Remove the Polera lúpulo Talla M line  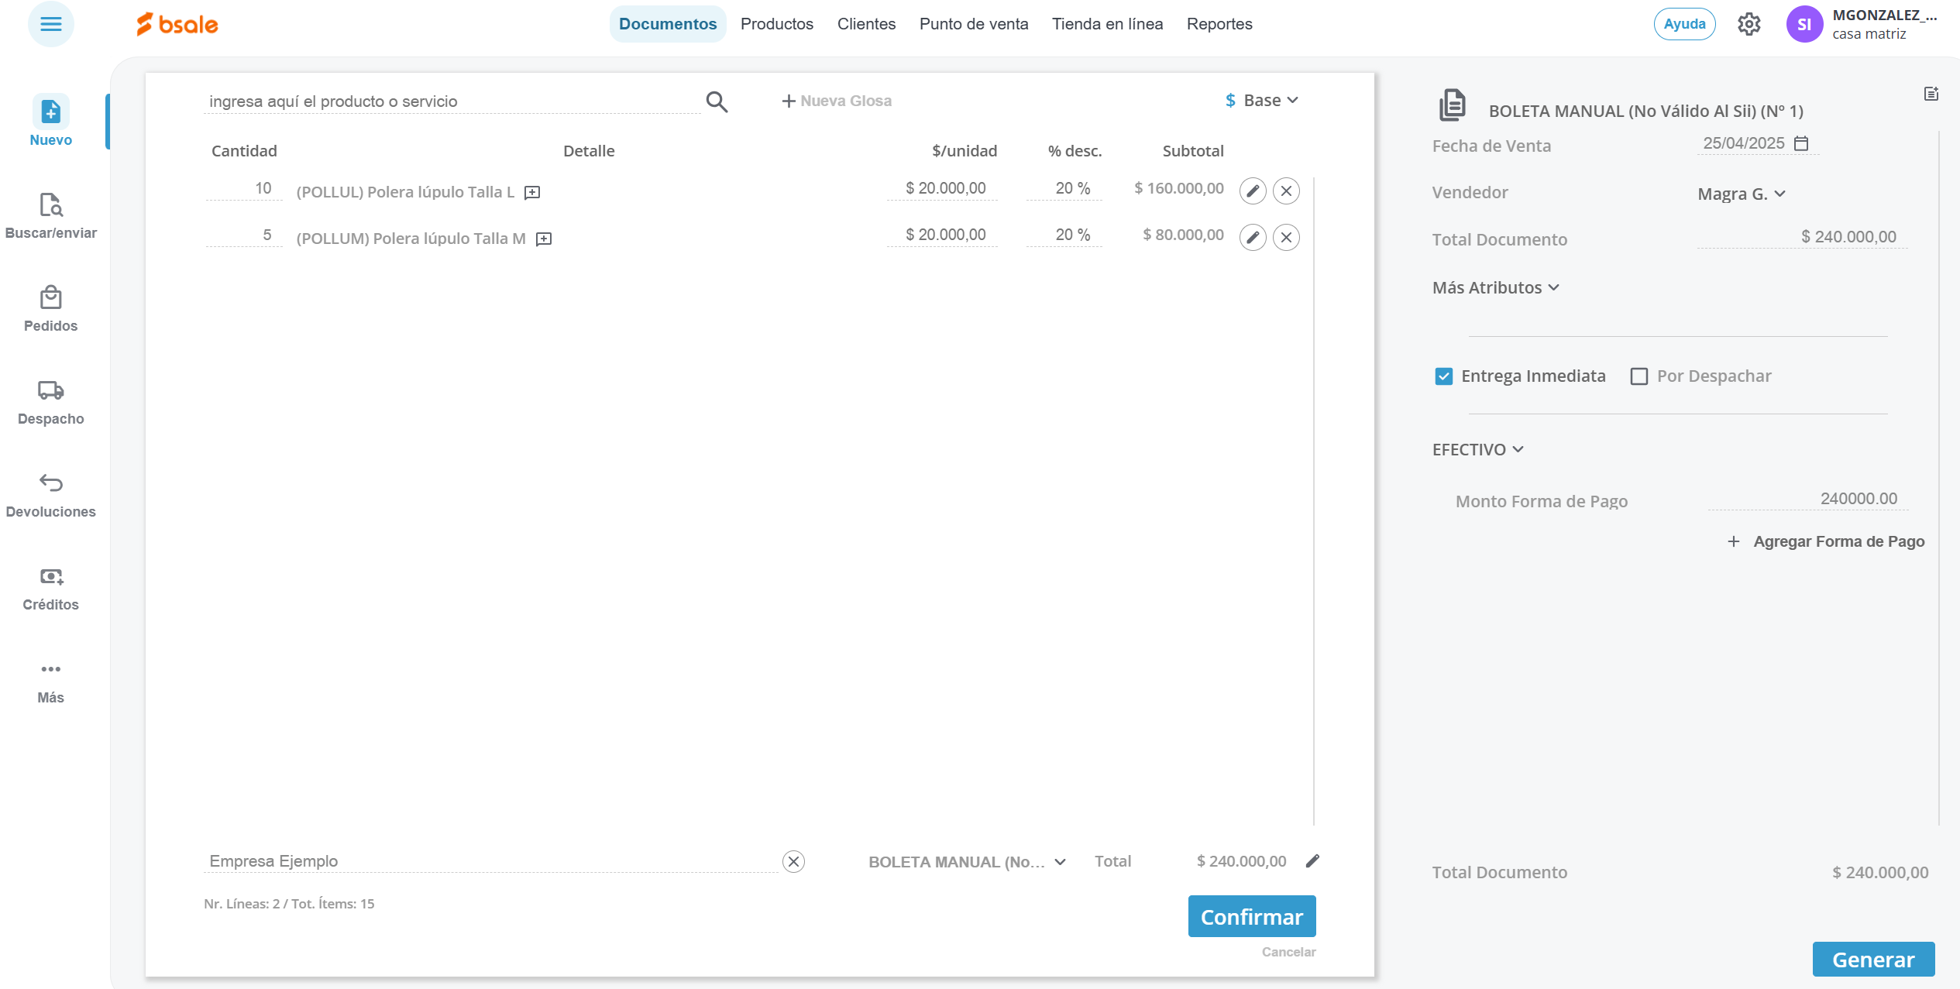pos(1286,237)
